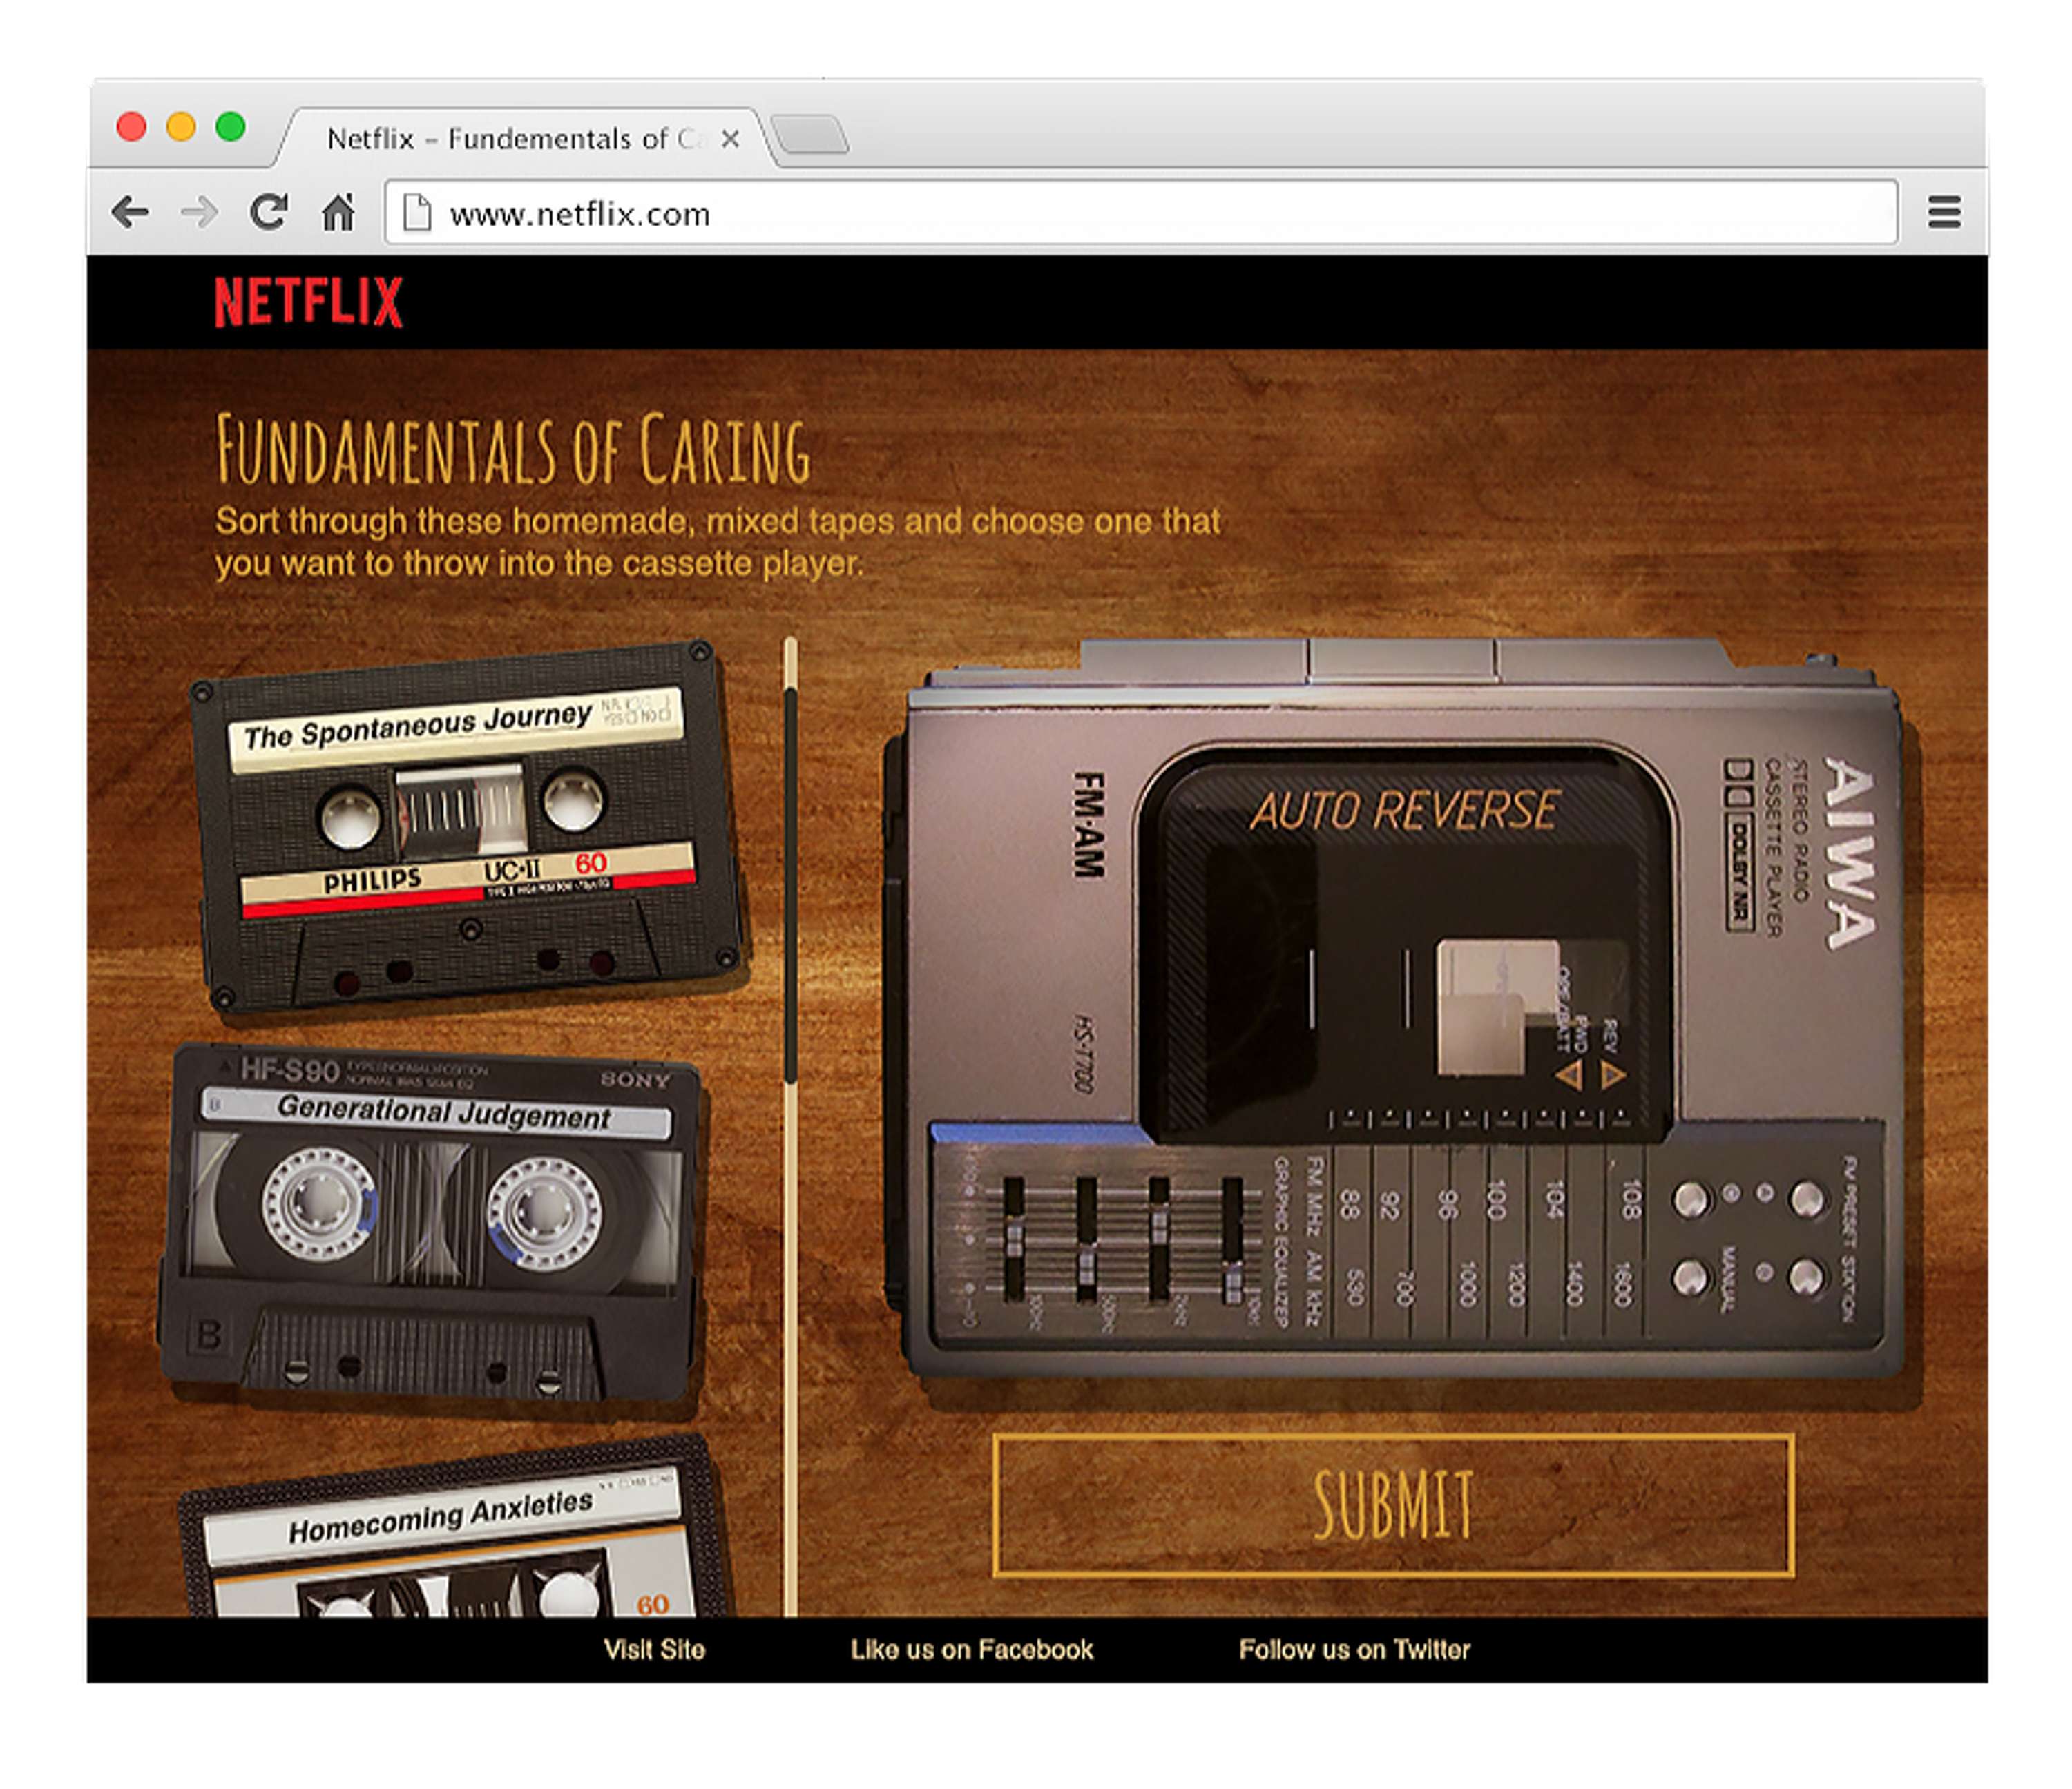Click the tape list scrollbar thumb
The image size is (2072, 1789).
tap(790, 884)
